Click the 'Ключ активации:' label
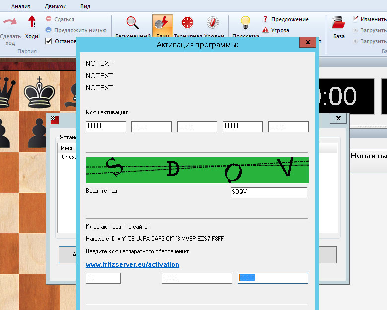The height and width of the screenshot is (310, 387). pyautogui.click(x=107, y=112)
